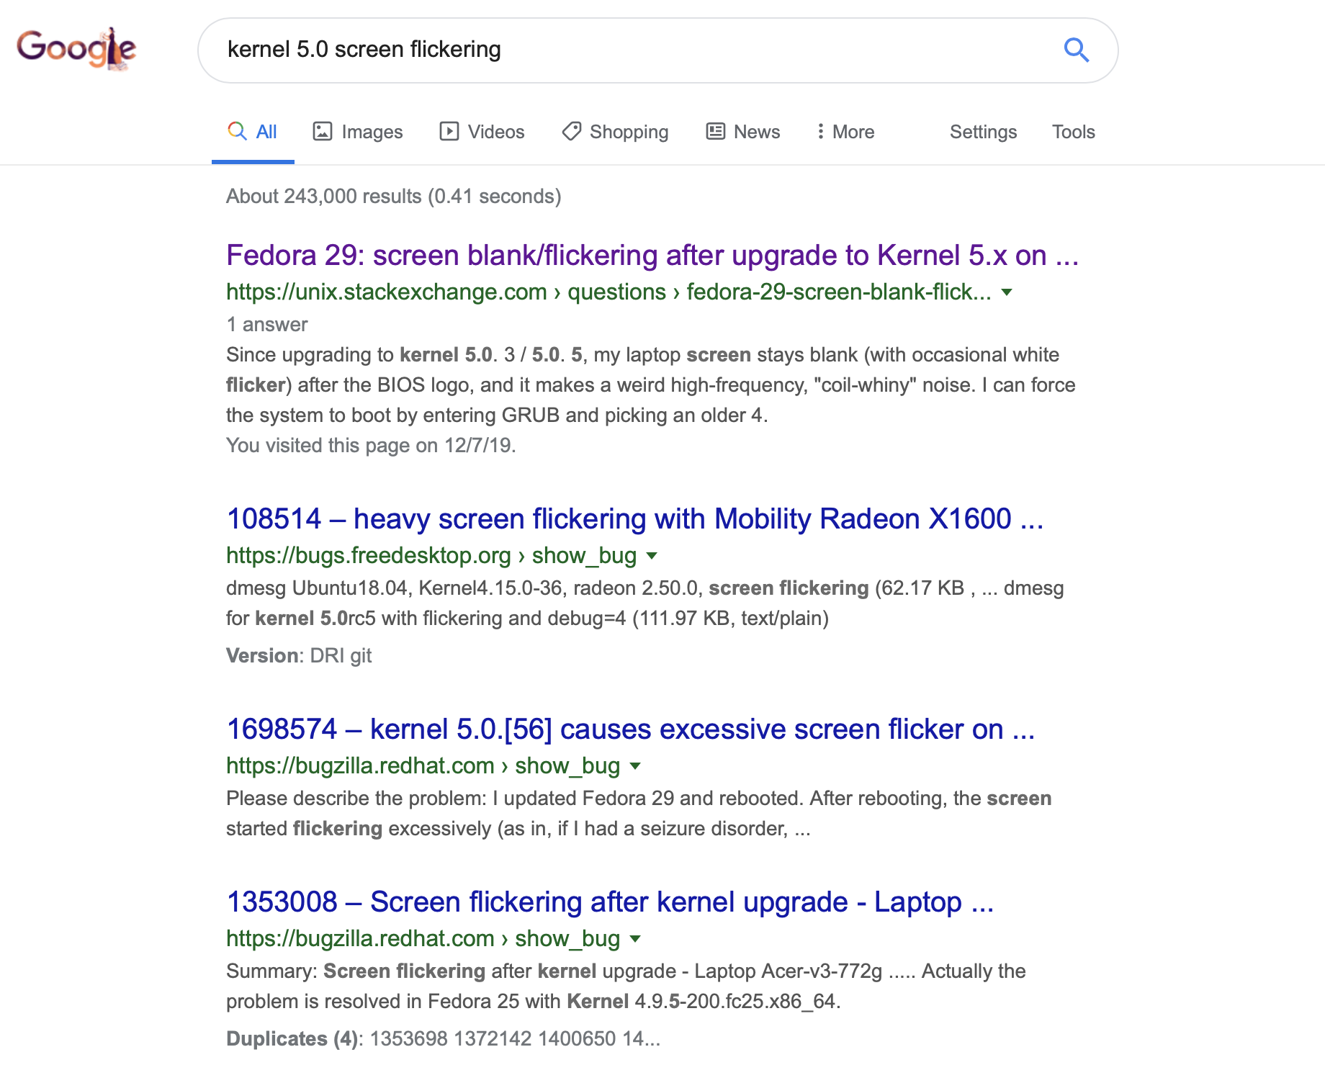
Task: Open the Fedora 29 screen blank/flickering result
Action: pyautogui.click(x=652, y=256)
